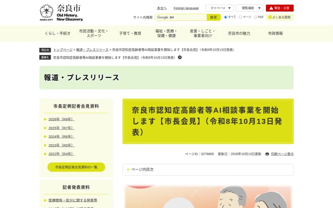Open the Foreign language link
Screen dimensions: 333x208
click(186, 8)
